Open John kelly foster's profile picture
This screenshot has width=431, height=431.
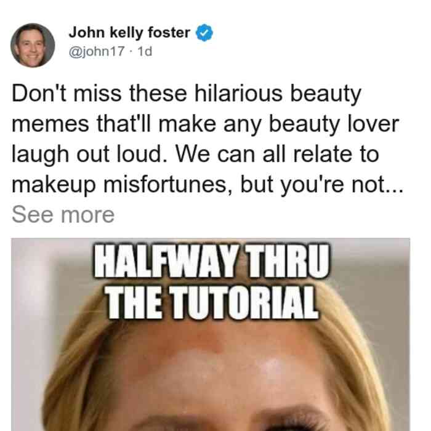[33, 46]
